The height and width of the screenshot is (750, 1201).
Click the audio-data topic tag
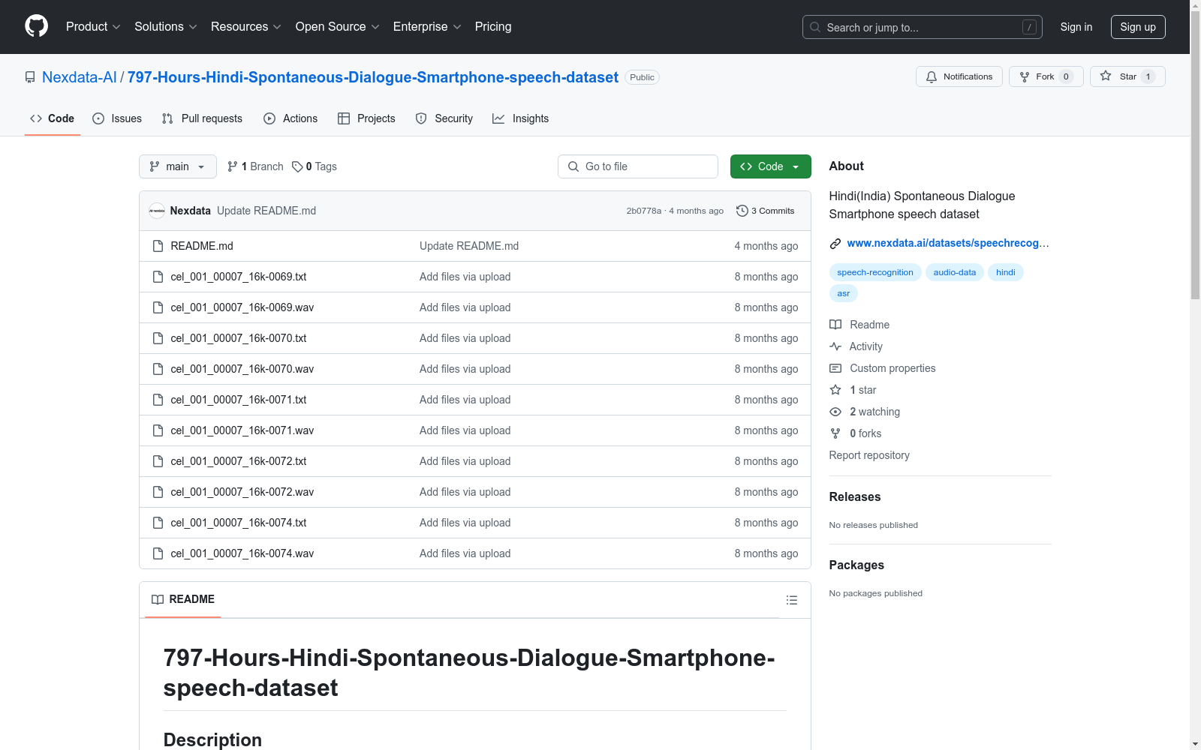(x=955, y=272)
